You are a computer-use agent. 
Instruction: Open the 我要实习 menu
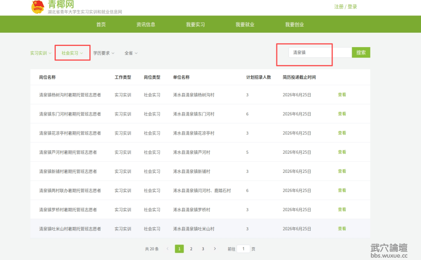[195, 25]
